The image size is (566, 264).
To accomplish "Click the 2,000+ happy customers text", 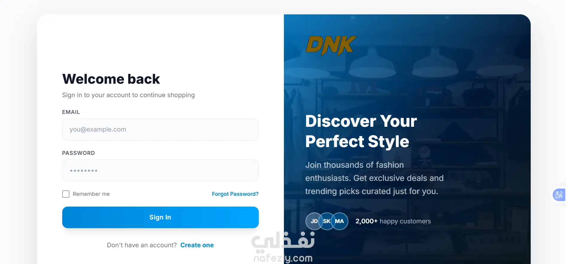I will [393, 221].
